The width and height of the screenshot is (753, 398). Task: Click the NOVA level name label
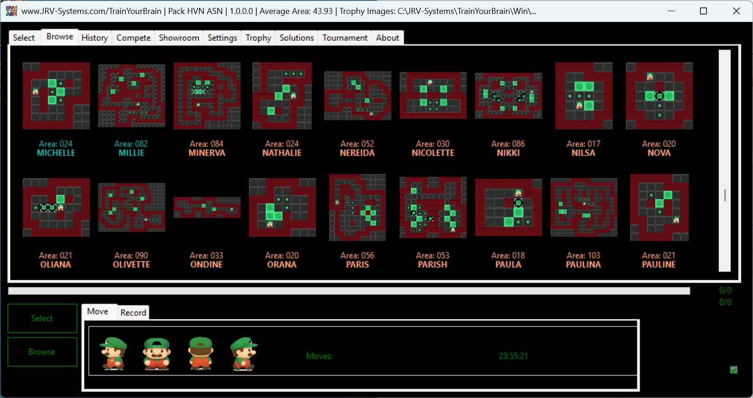point(659,153)
